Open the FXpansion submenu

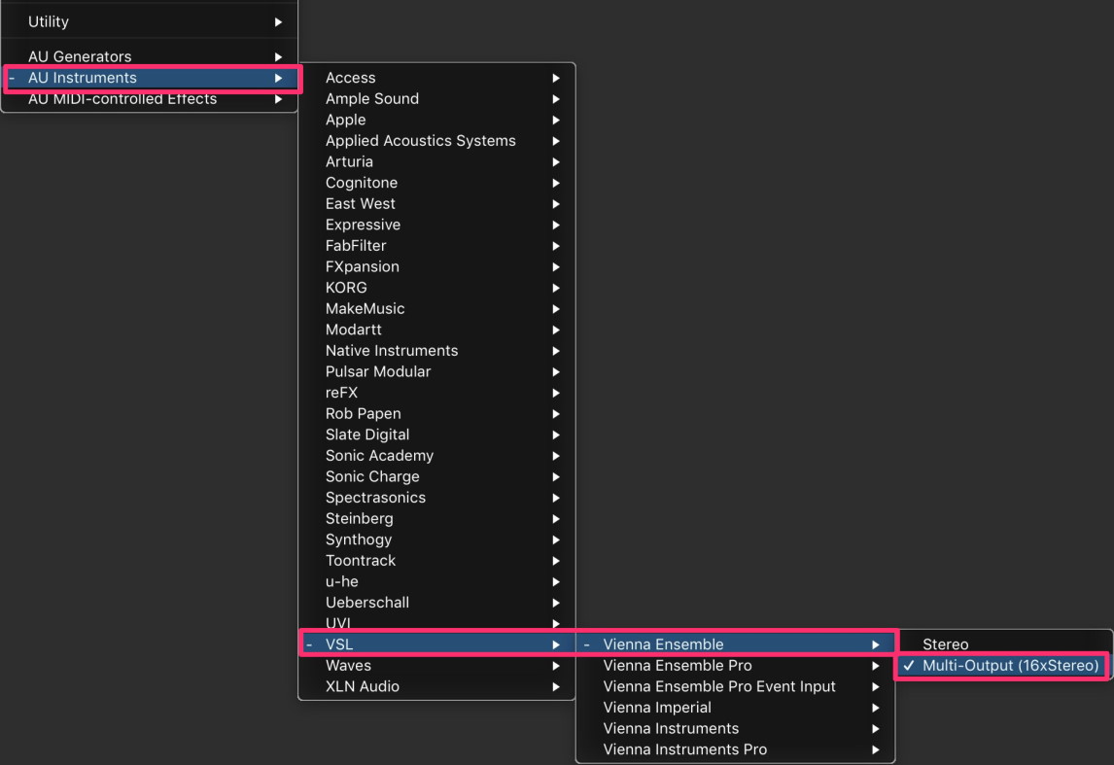436,266
